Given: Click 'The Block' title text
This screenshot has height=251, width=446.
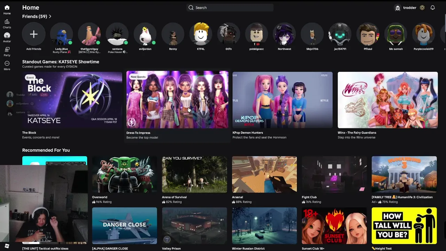Looking at the screenshot, I should [x=29, y=133].
